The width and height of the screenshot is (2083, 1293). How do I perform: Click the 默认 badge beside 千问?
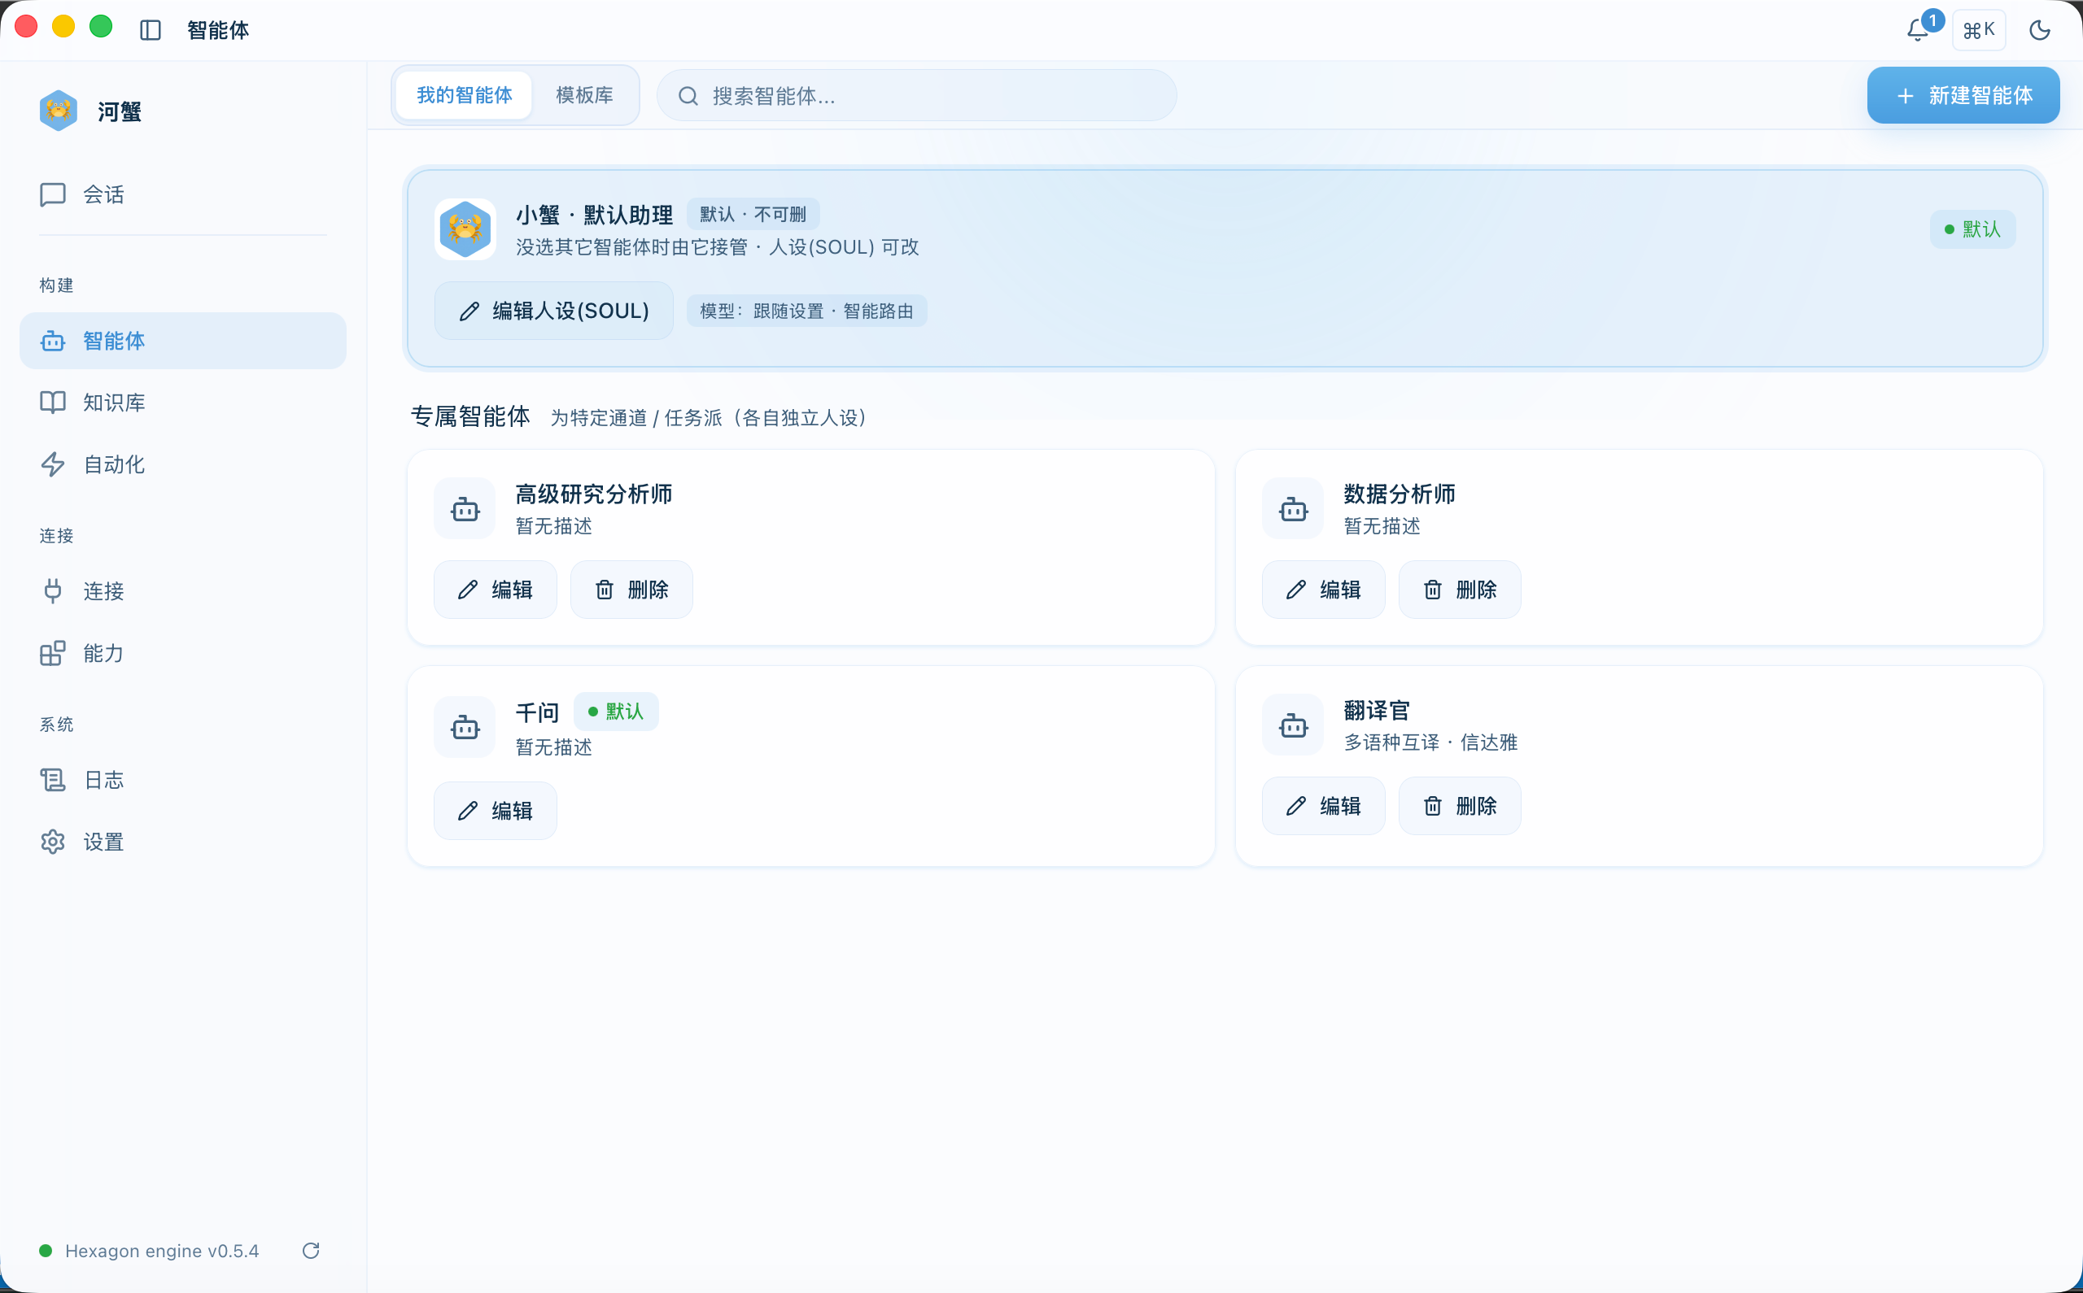pos(616,712)
